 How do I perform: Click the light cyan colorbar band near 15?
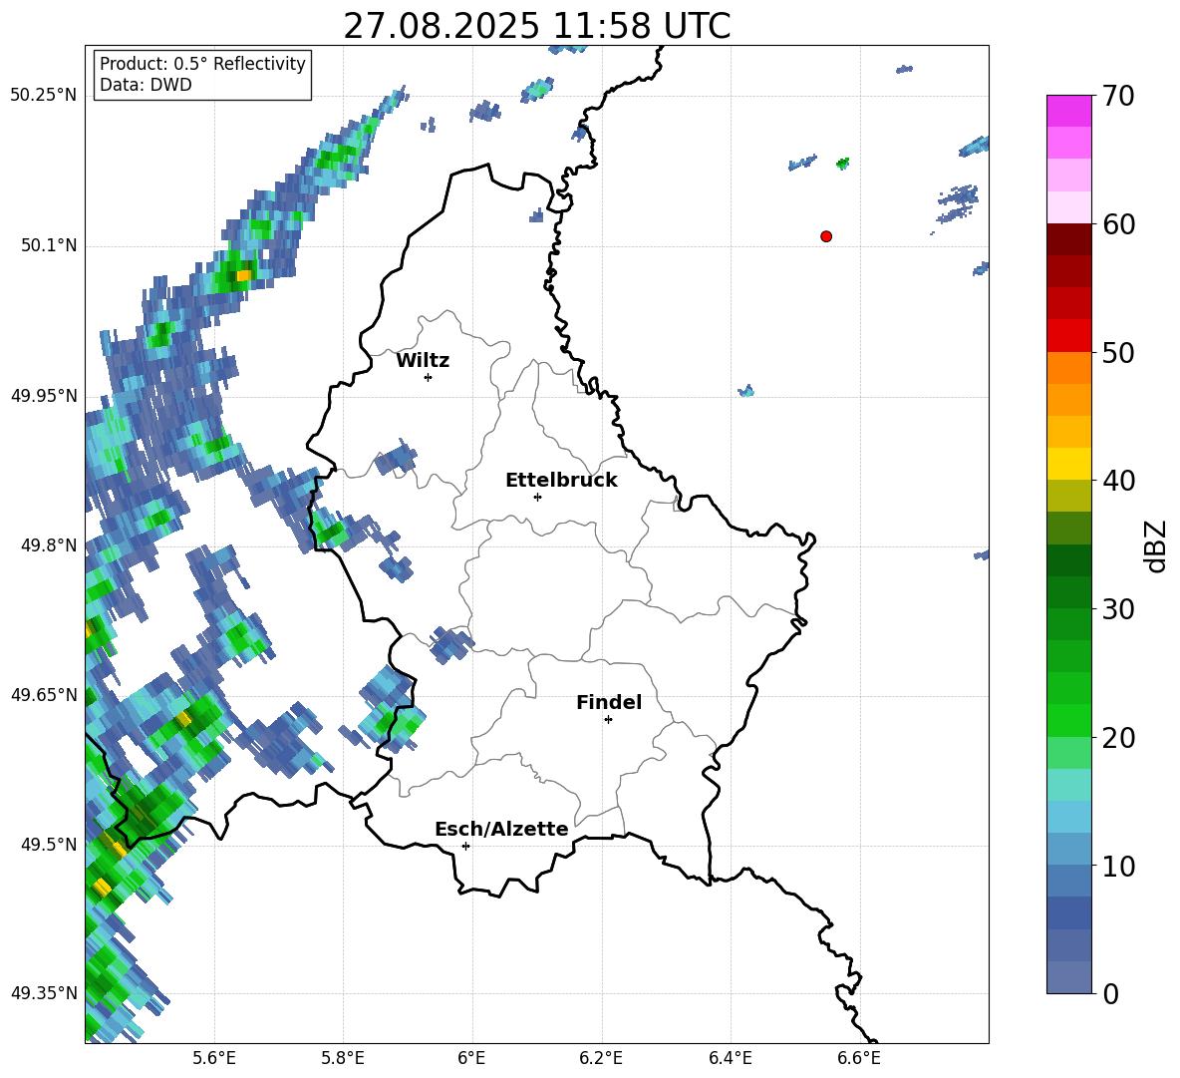[1068, 785]
